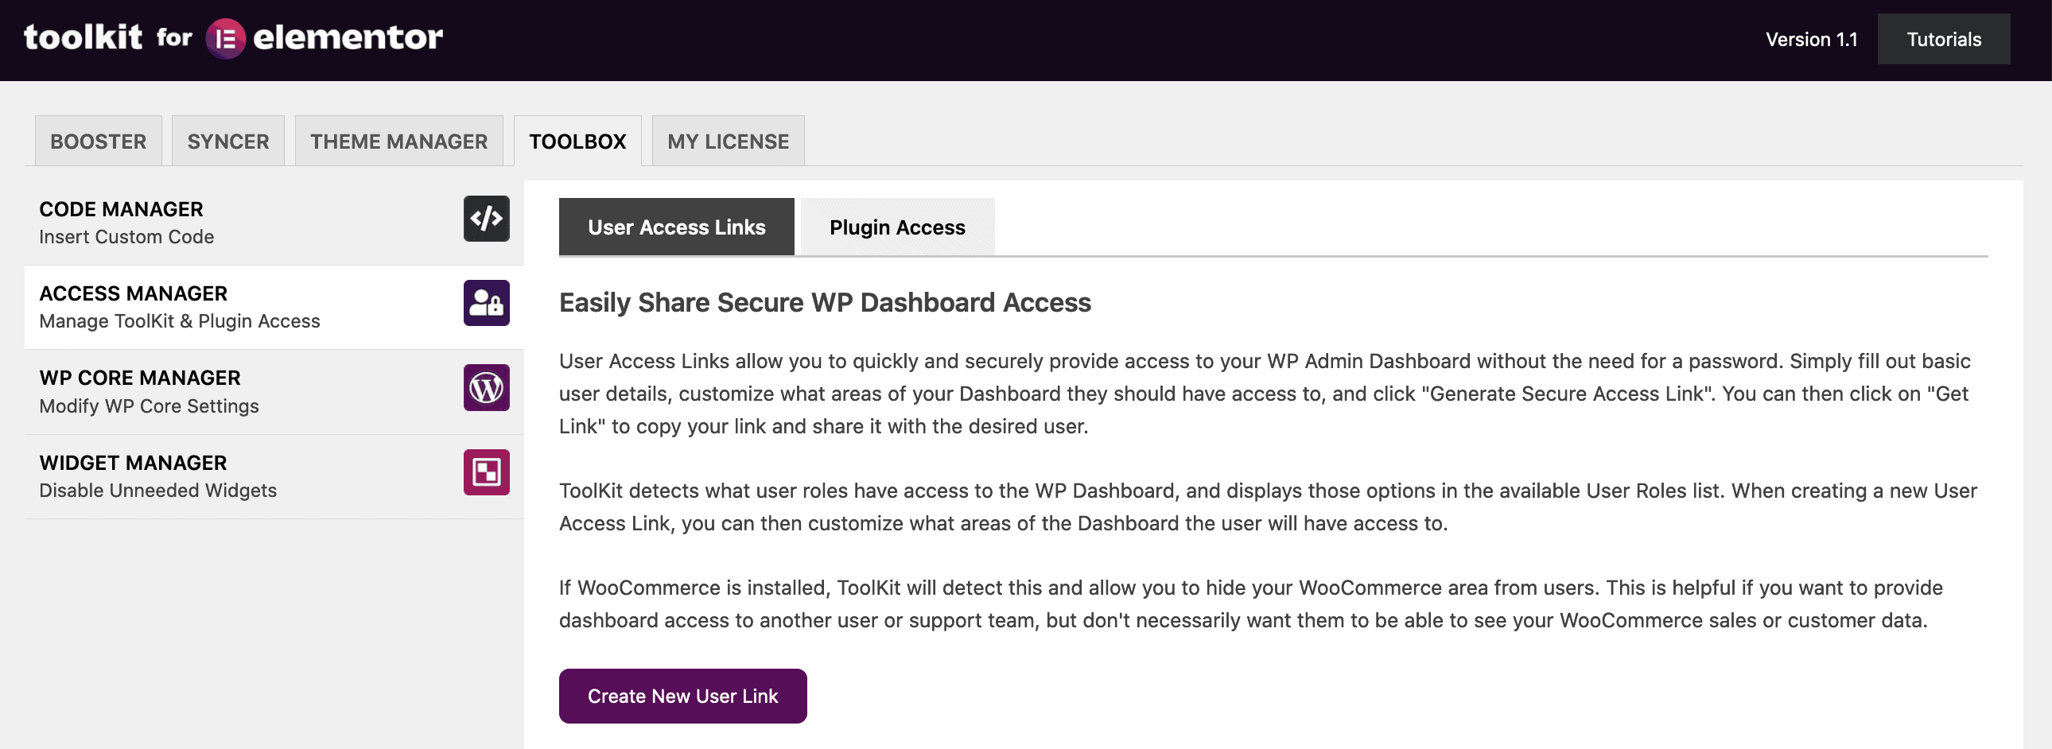Image resolution: width=2052 pixels, height=749 pixels.
Task: Click the Widget Manager squares icon
Action: [x=486, y=472]
